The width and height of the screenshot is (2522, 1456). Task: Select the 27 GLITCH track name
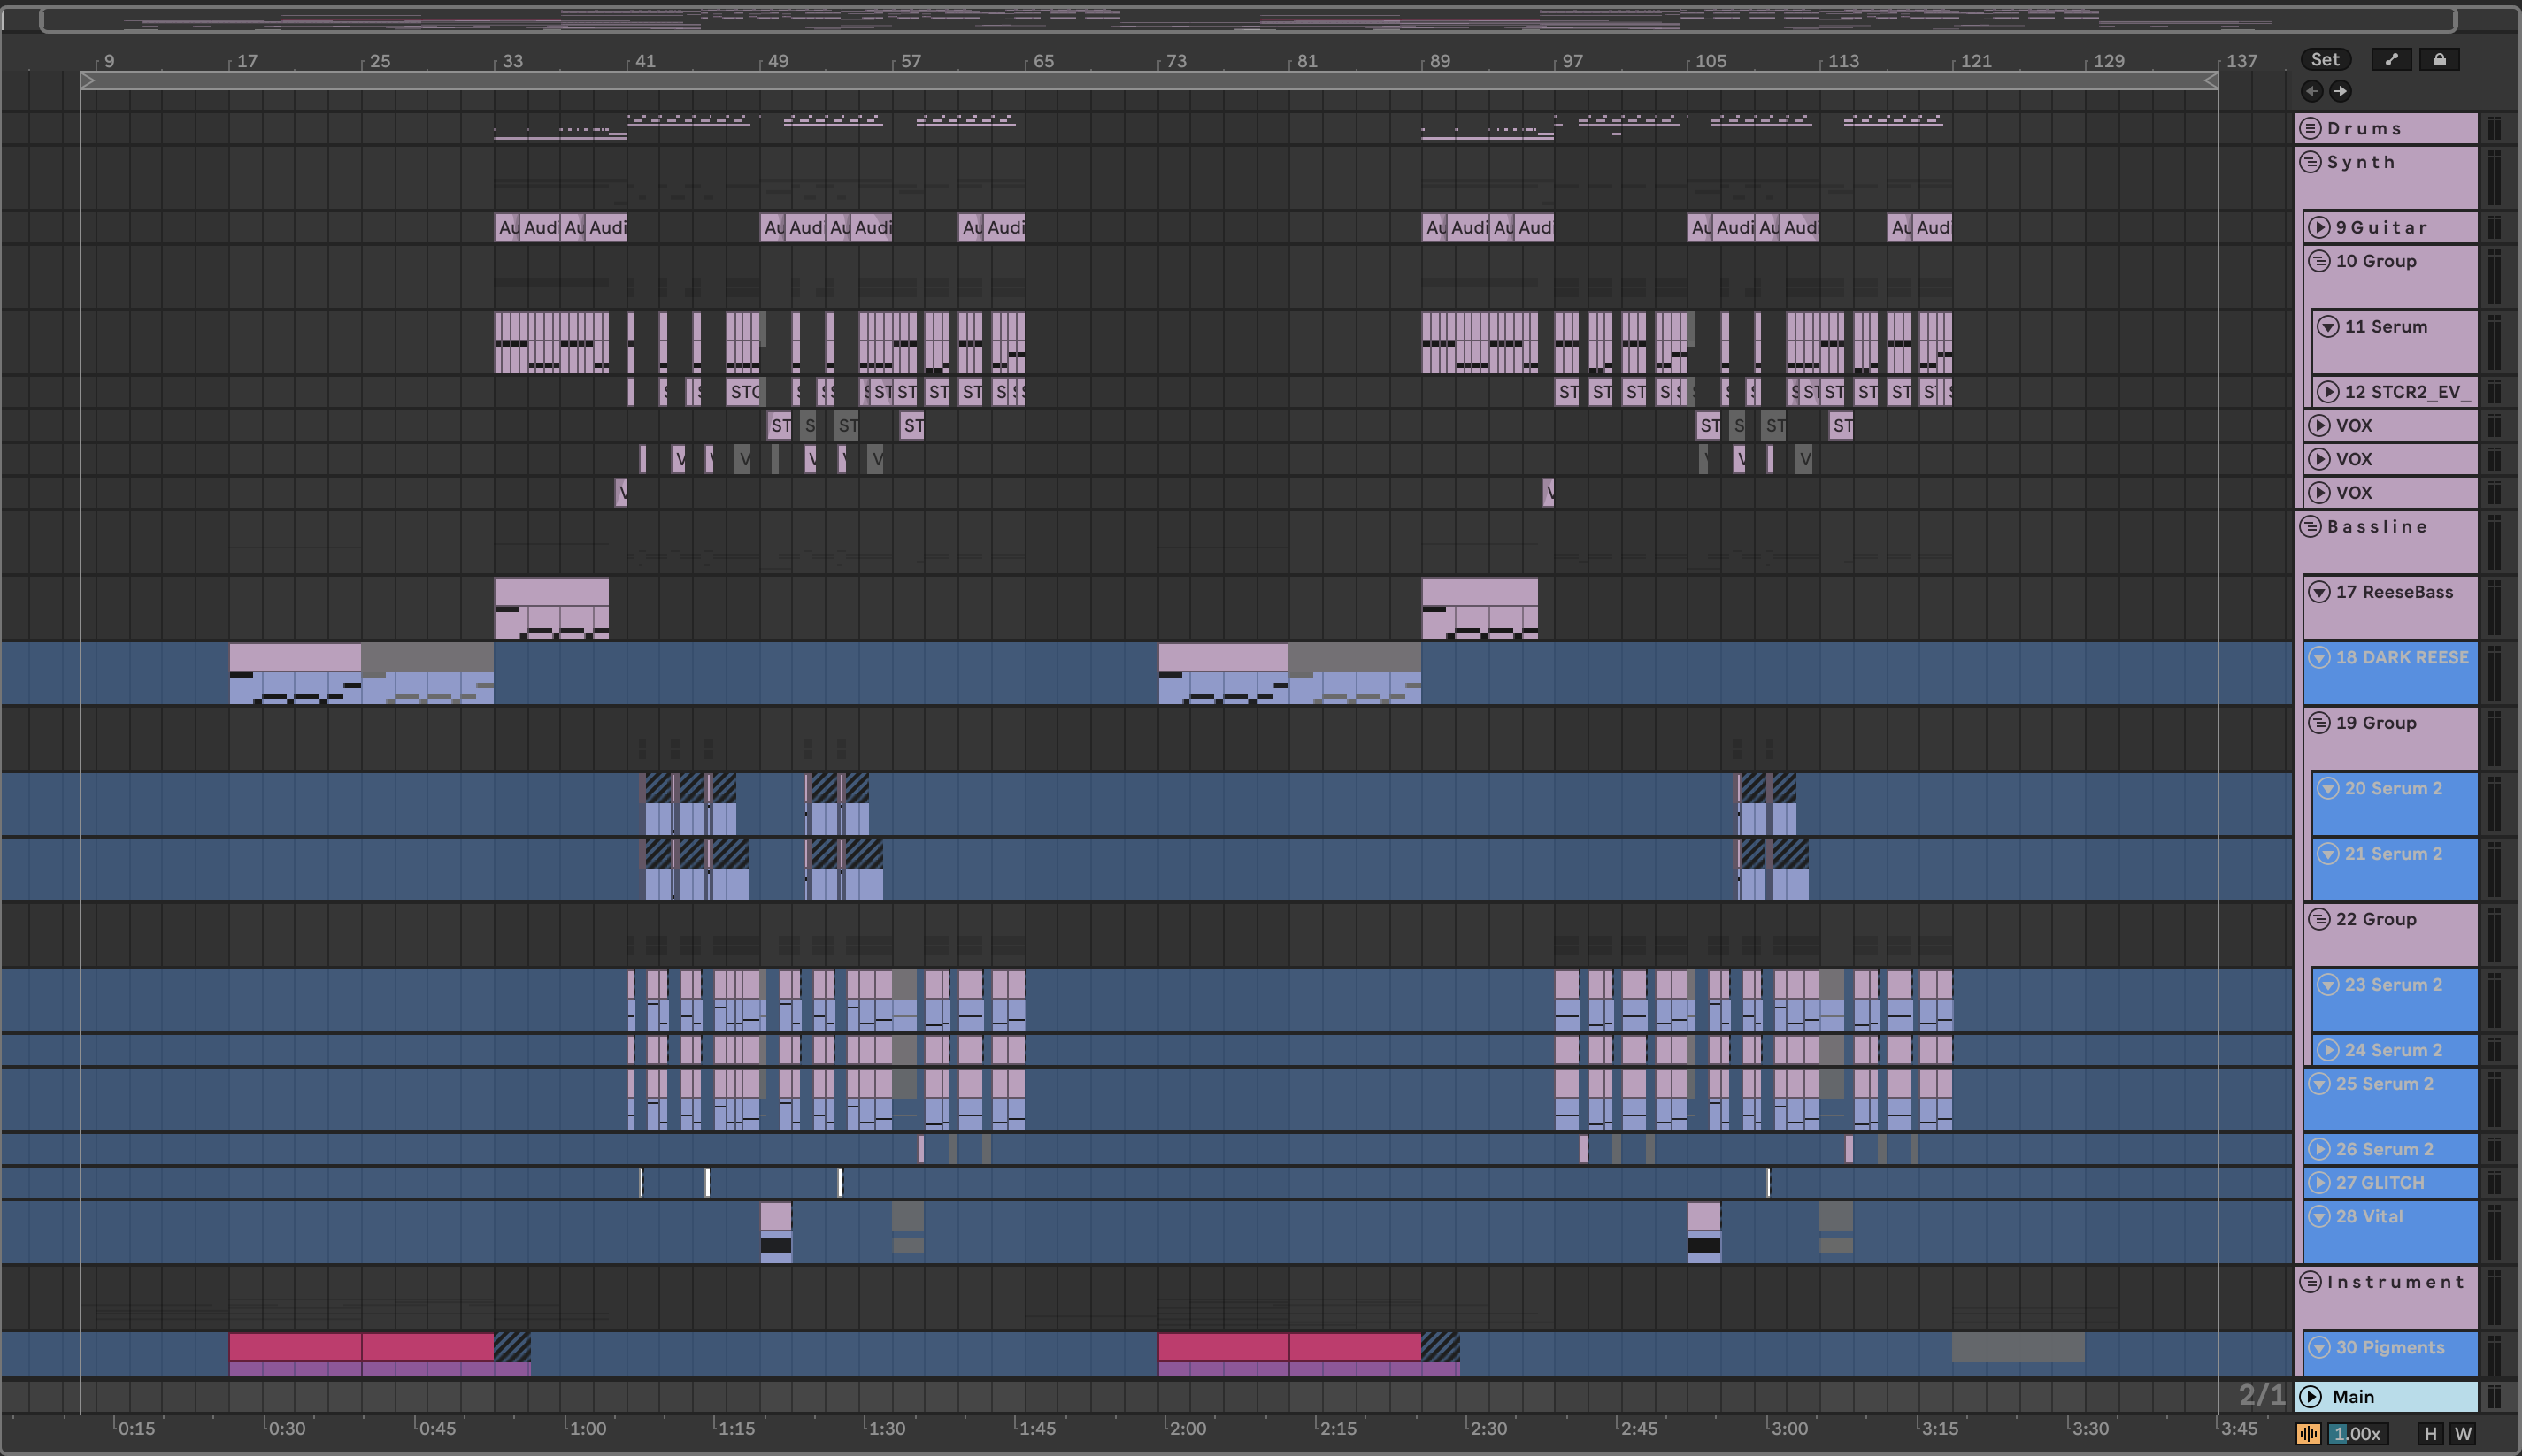(2380, 1183)
